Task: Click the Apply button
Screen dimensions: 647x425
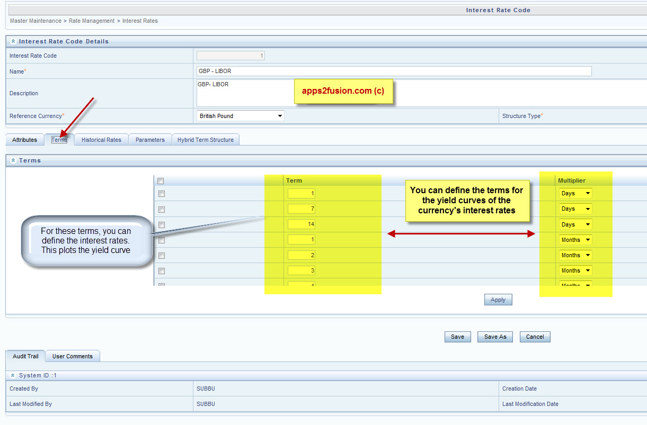Action: click(x=498, y=300)
